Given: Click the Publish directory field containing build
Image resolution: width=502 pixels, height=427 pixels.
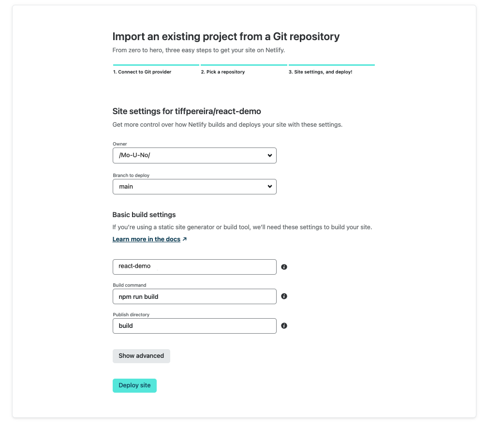Looking at the screenshot, I should click(x=194, y=326).
